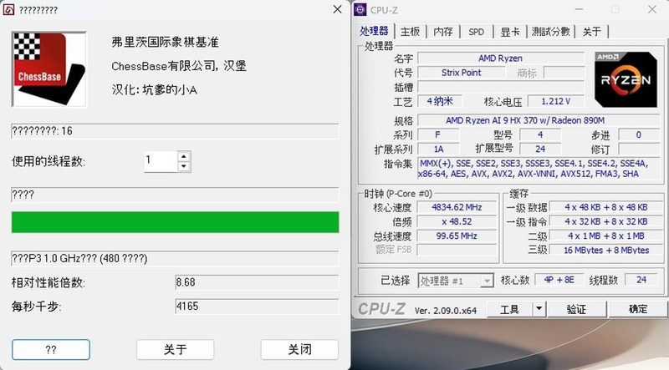
Task: Click the AMD Ryzen logo in CPU-Z
Action: click(x=626, y=79)
